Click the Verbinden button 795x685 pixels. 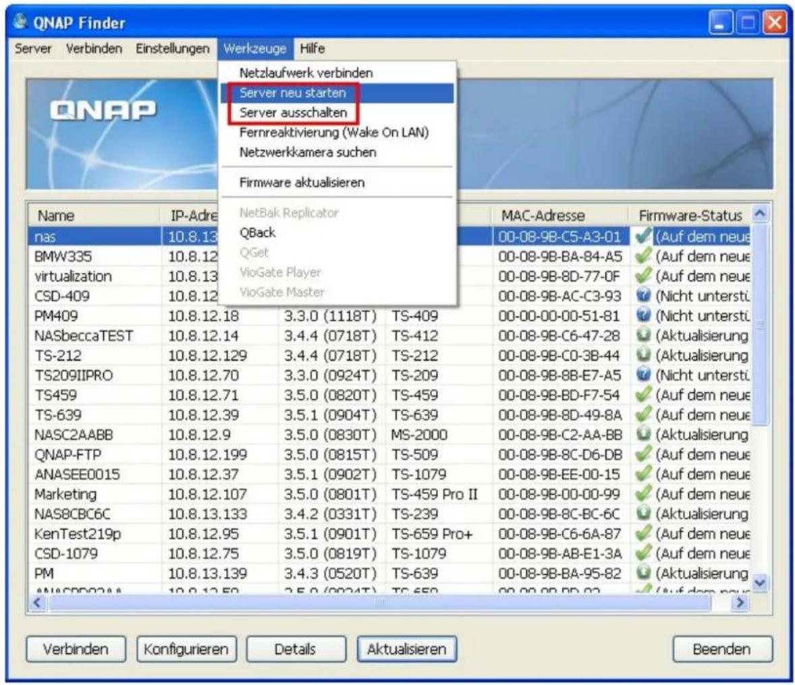click(x=76, y=649)
